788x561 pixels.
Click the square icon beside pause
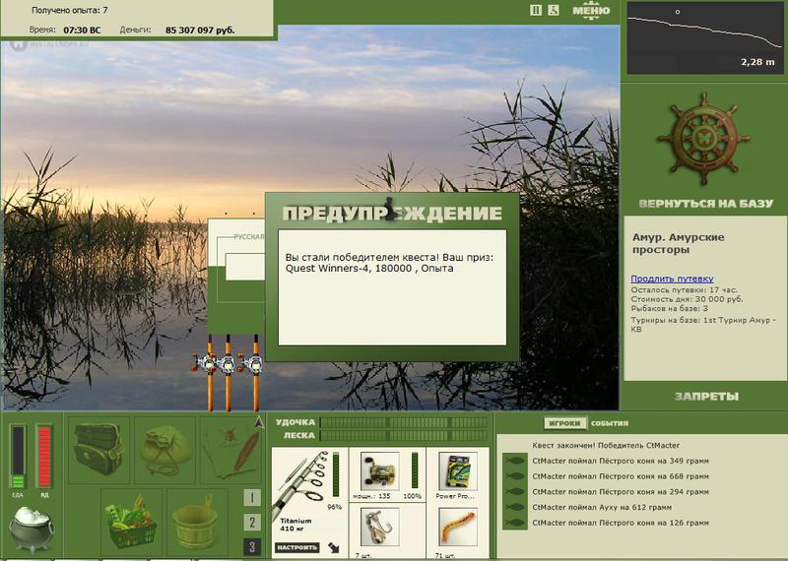[554, 10]
